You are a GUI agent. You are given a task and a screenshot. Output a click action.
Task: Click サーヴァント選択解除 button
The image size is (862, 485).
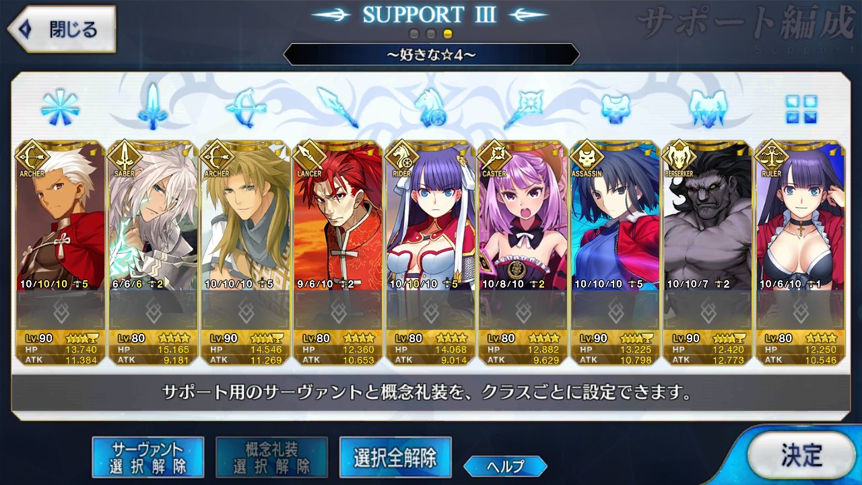pyautogui.click(x=147, y=457)
